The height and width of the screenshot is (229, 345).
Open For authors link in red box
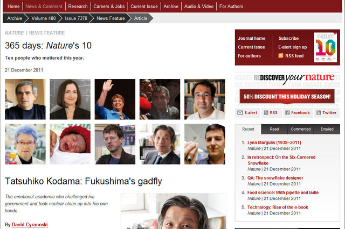click(x=249, y=56)
